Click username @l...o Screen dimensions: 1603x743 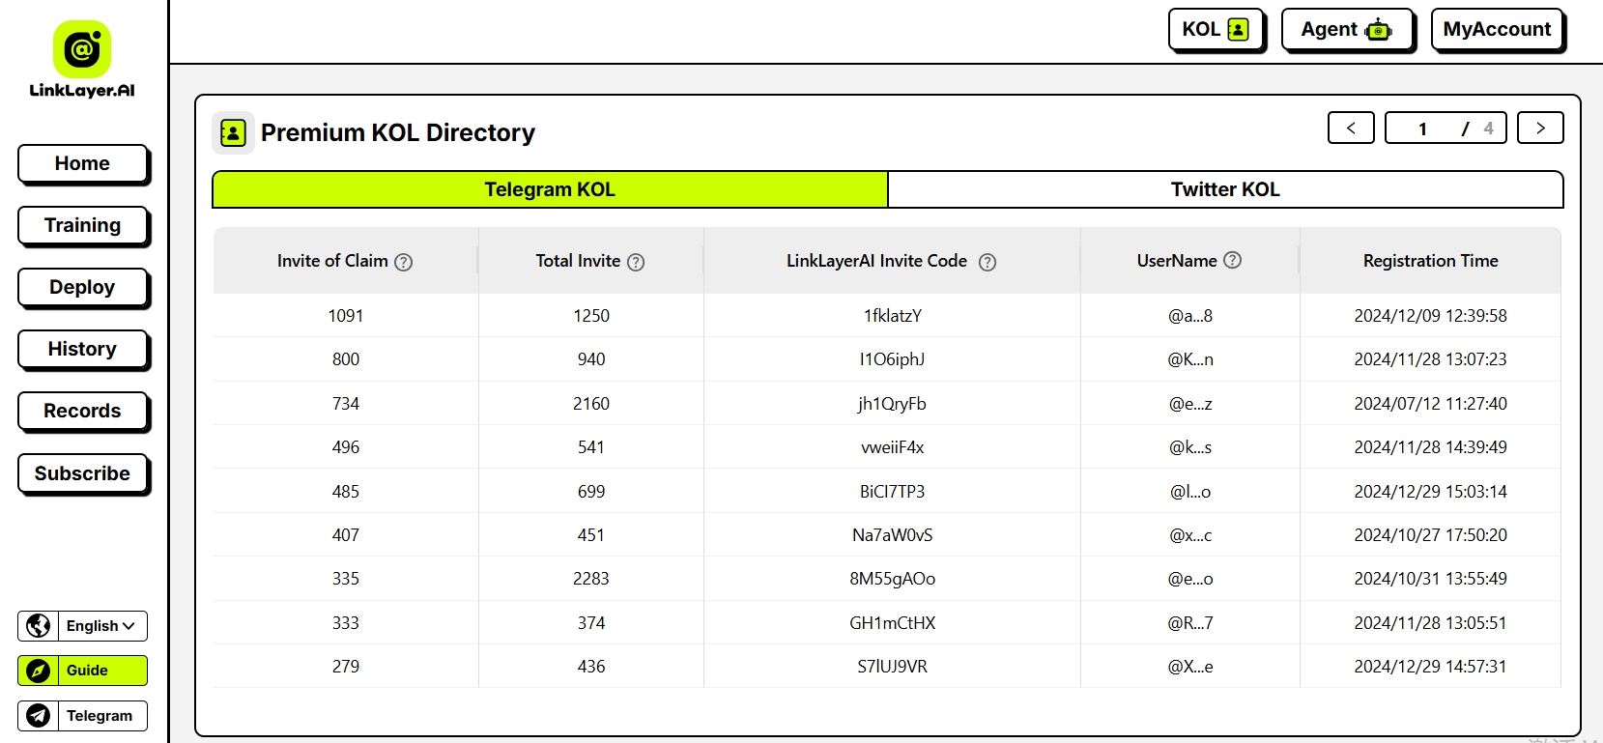click(1190, 492)
